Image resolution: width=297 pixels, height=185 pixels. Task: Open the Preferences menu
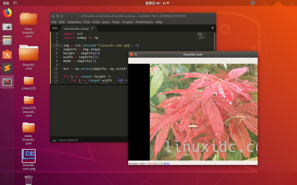144,22
